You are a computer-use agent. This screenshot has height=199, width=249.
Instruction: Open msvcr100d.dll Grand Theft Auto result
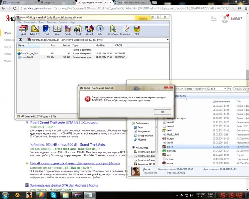[68, 145]
